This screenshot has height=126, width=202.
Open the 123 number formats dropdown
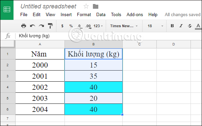point(98,26)
